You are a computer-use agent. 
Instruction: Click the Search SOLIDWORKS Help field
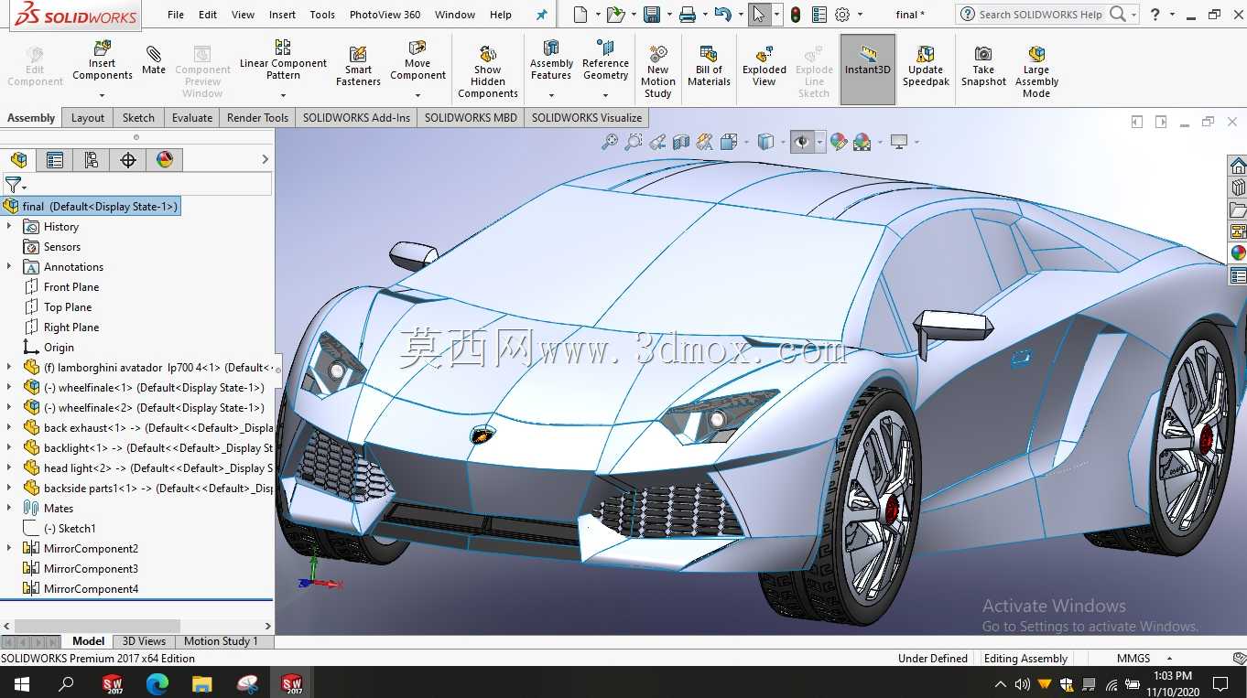pos(1042,15)
